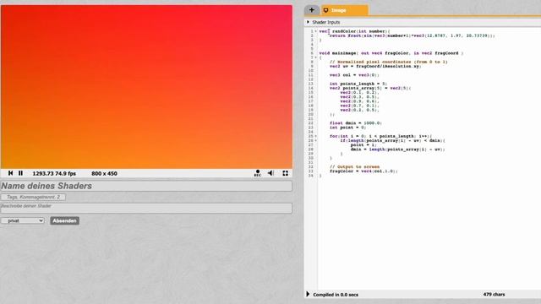Click the 'Name deines Shaders' field
The image size is (541, 304).
pyautogui.click(x=146, y=186)
